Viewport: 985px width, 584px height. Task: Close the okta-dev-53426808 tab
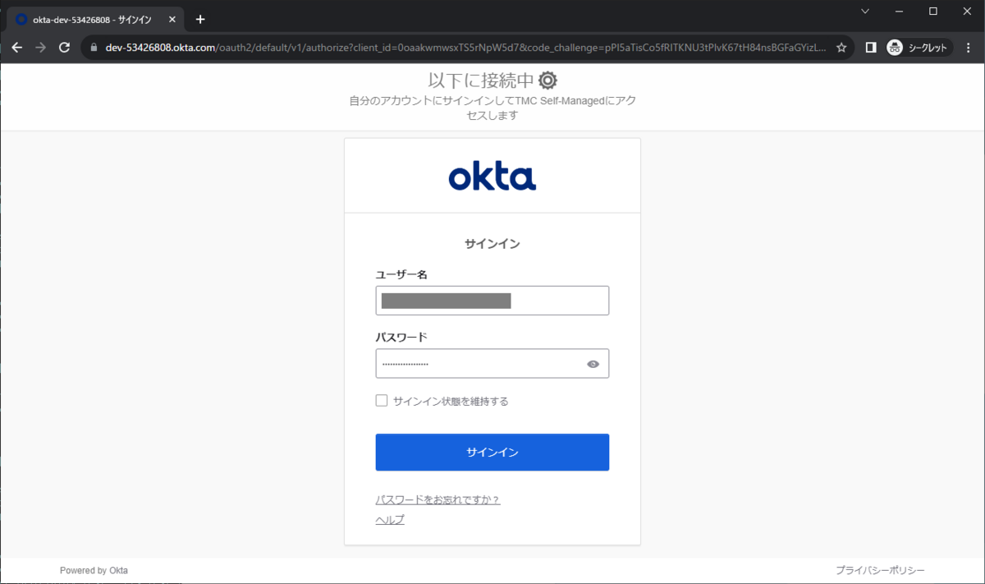click(x=172, y=19)
